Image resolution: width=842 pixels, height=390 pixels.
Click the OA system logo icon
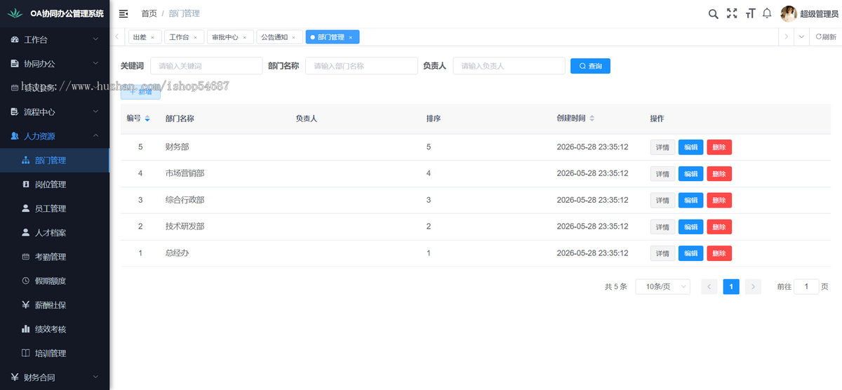coord(15,13)
